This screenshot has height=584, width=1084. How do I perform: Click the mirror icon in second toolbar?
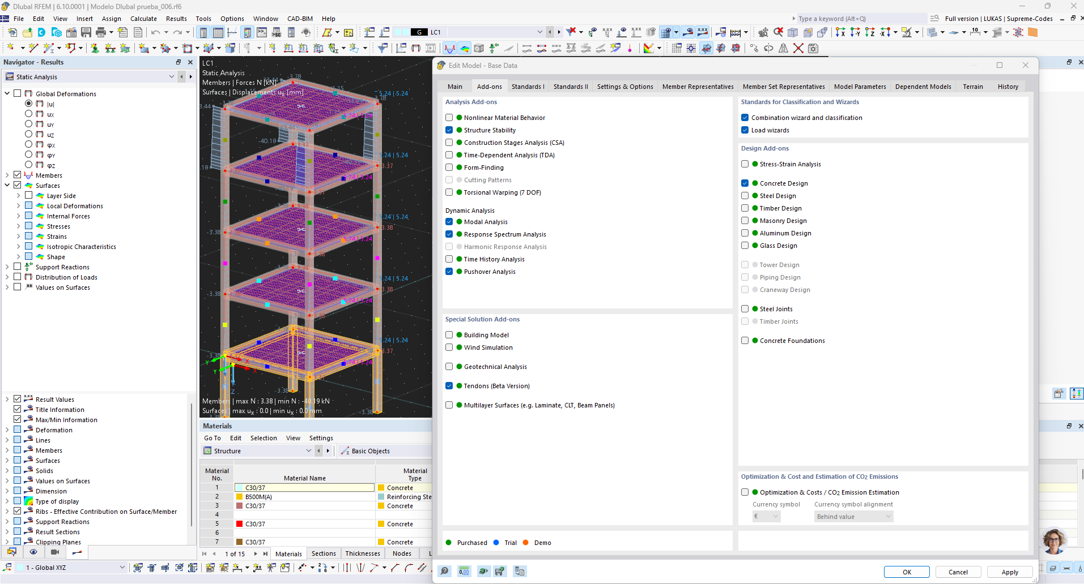[783, 48]
